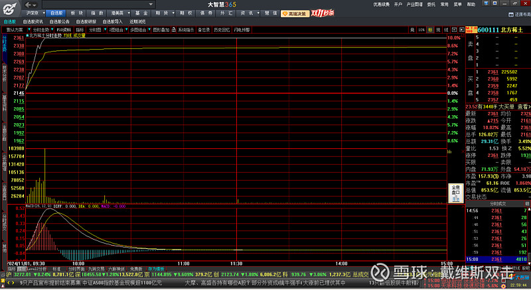Open the 期权 tab
The height and width of the screenshot is (290, 531).
[186, 13]
